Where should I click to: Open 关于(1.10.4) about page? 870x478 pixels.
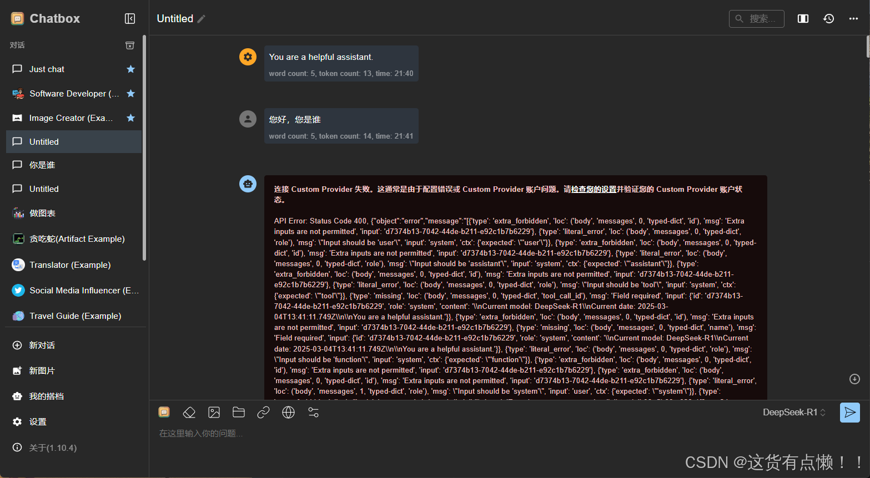(74, 448)
